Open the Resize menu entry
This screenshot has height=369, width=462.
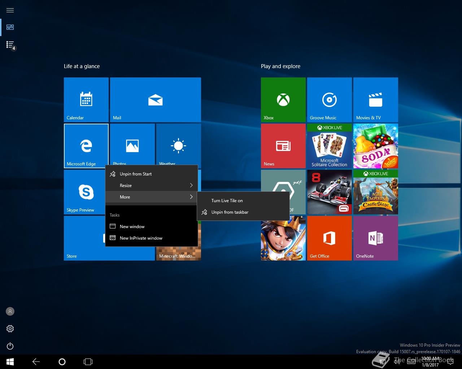coord(152,186)
